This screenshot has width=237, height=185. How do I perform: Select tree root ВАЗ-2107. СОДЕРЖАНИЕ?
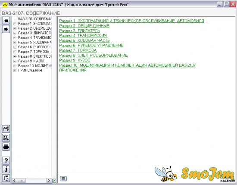coord(35,19)
